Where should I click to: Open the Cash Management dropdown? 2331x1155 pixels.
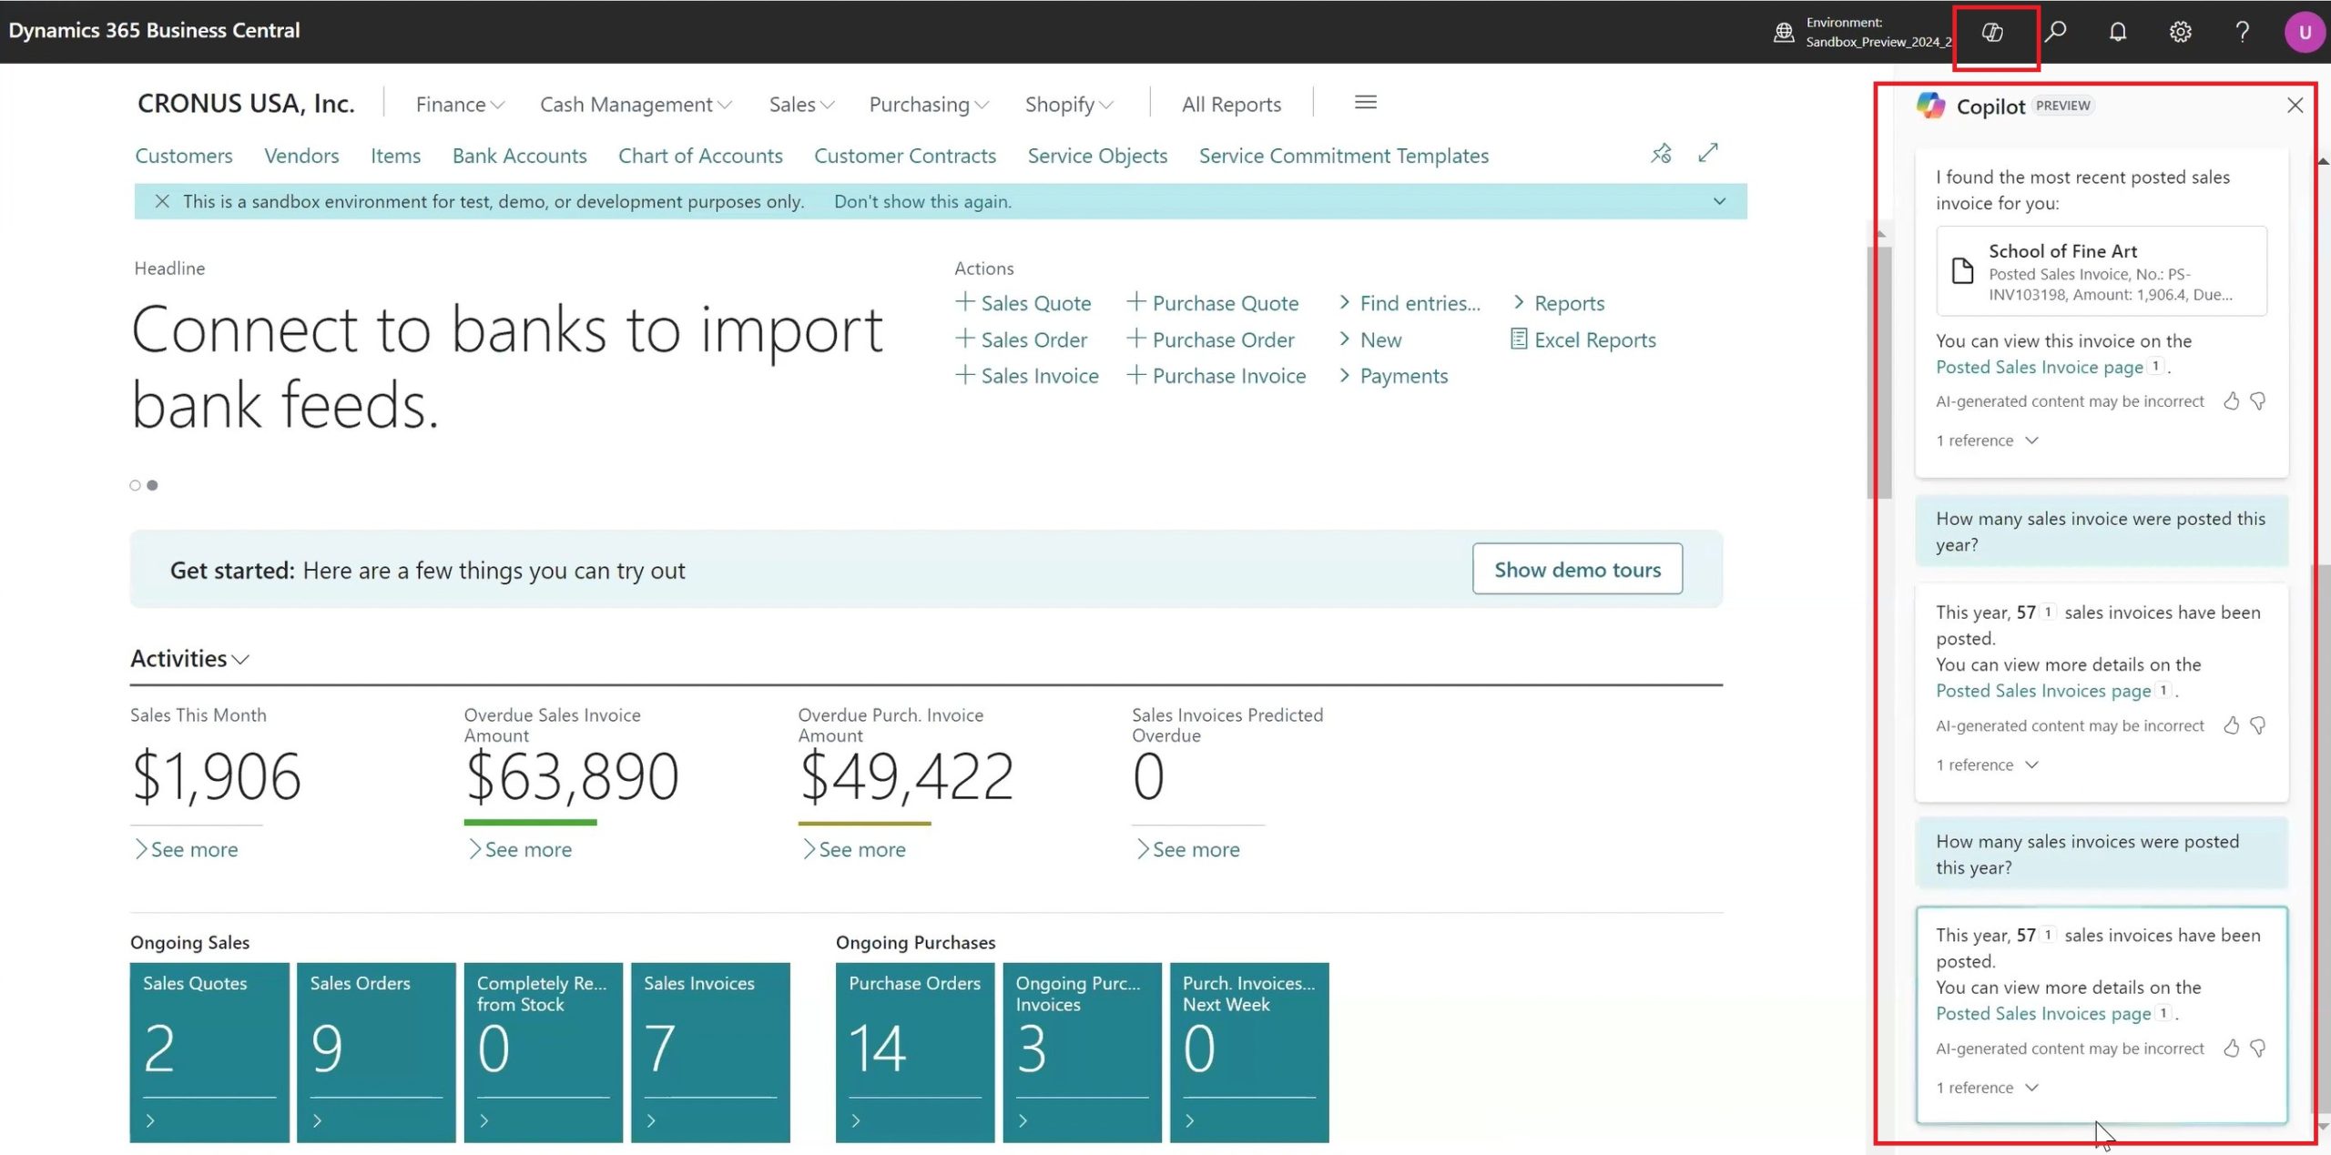click(x=636, y=105)
